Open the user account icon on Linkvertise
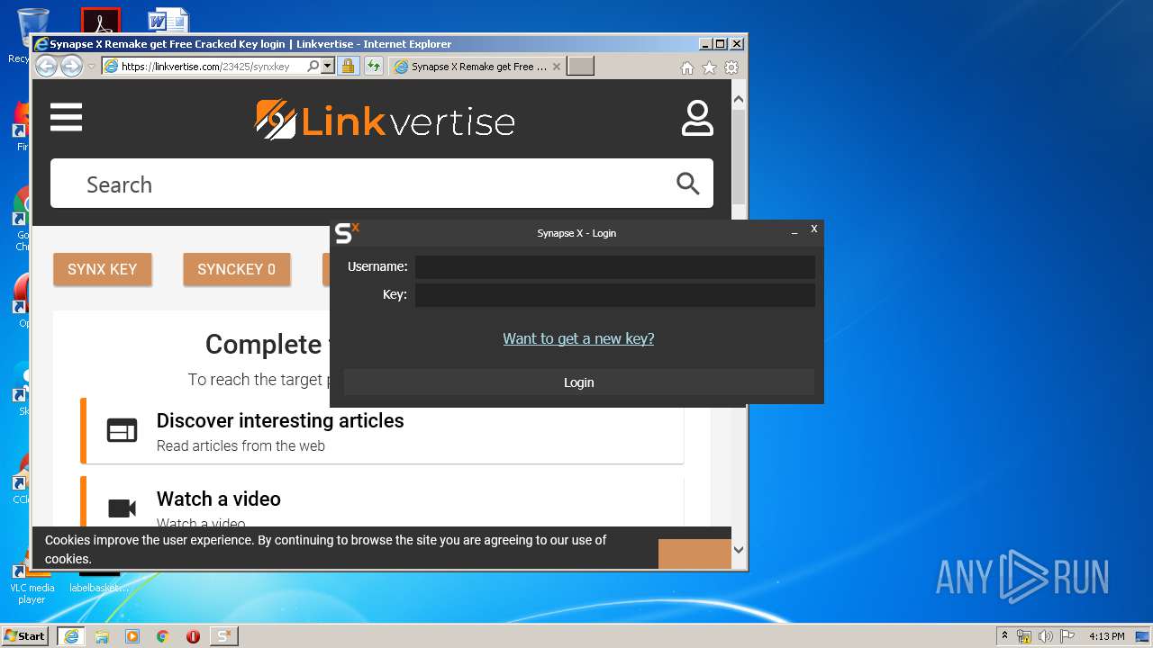The height and width of the screenshot is (648, 1153). point(697,118)
